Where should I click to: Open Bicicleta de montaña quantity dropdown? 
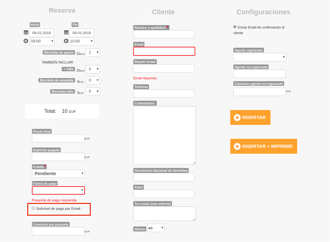coord(93,80)
